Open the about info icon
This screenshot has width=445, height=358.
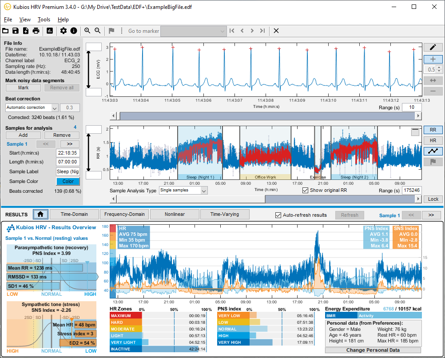74,31
